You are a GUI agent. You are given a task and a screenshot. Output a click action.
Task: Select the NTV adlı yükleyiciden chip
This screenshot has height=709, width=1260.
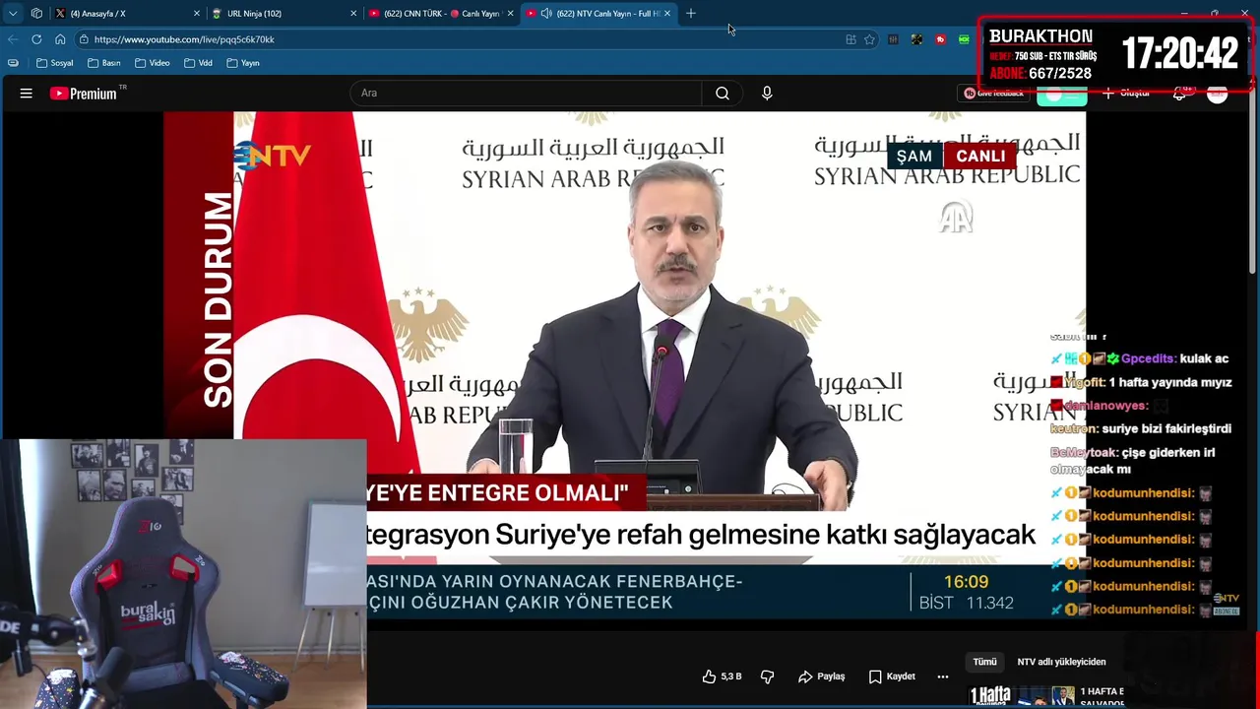pyautogui.click(x=1061, y=662)
